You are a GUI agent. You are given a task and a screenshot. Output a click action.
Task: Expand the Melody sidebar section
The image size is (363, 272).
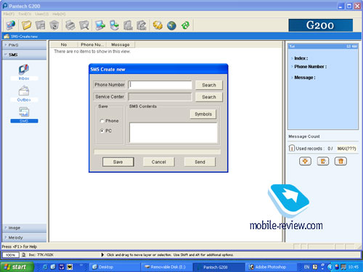click(x=24, y=237)
